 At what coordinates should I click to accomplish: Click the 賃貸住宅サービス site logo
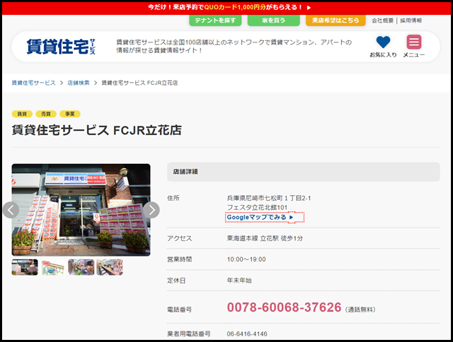tap(61, 47)
